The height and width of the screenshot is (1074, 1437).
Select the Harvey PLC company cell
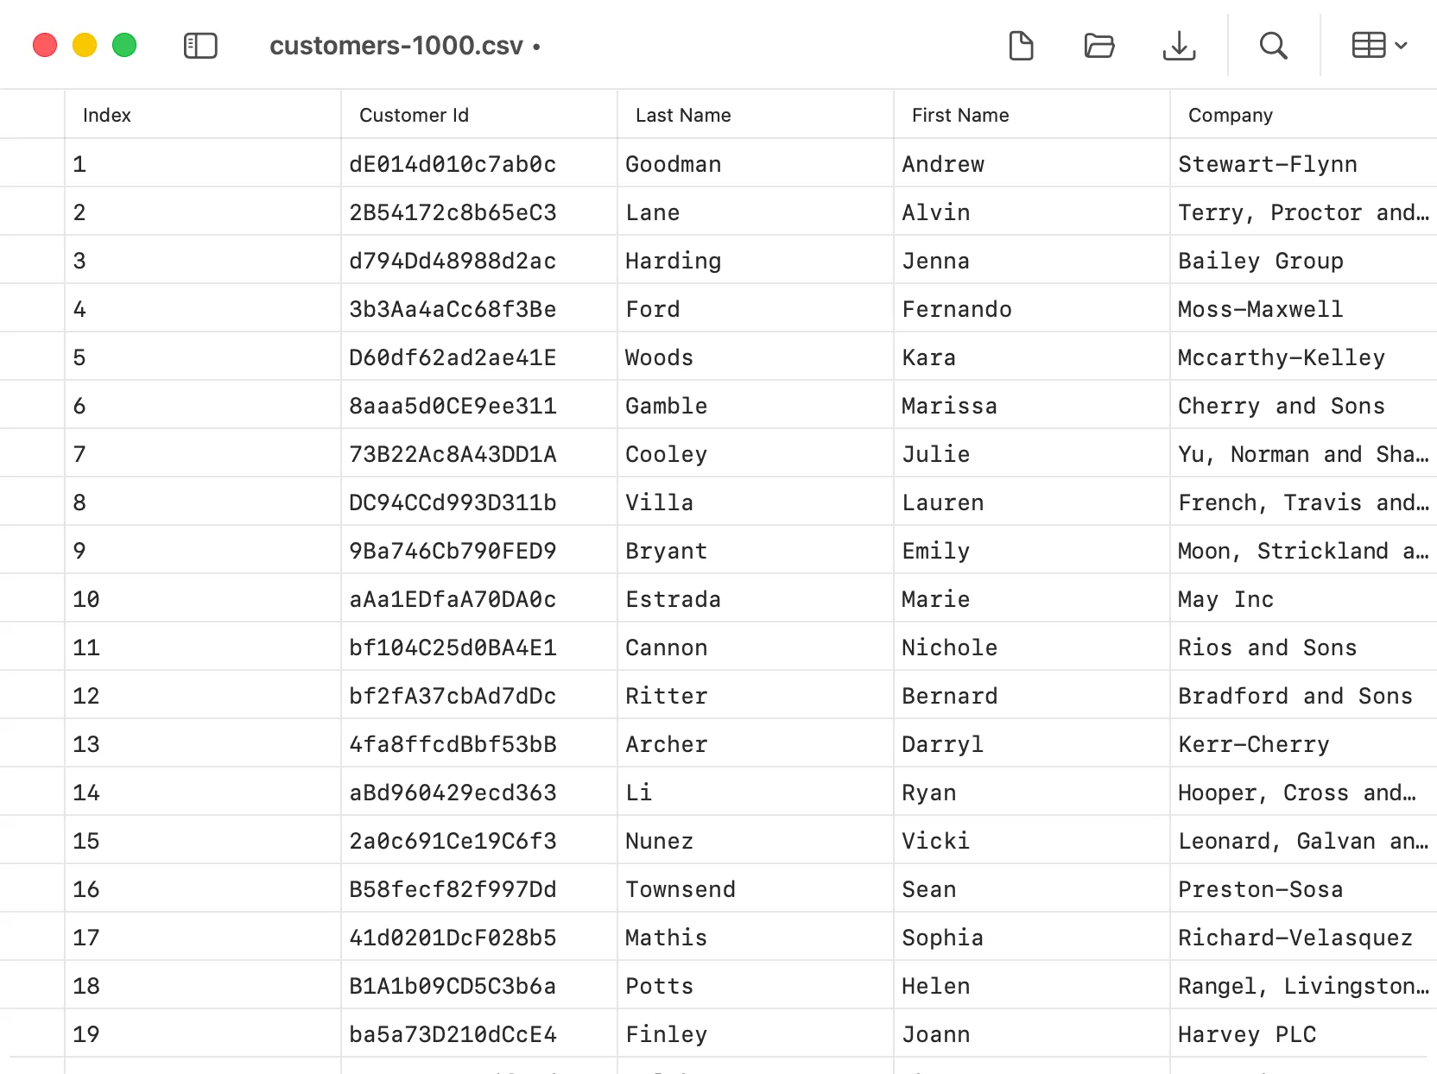click(x=1304, y=1033)
